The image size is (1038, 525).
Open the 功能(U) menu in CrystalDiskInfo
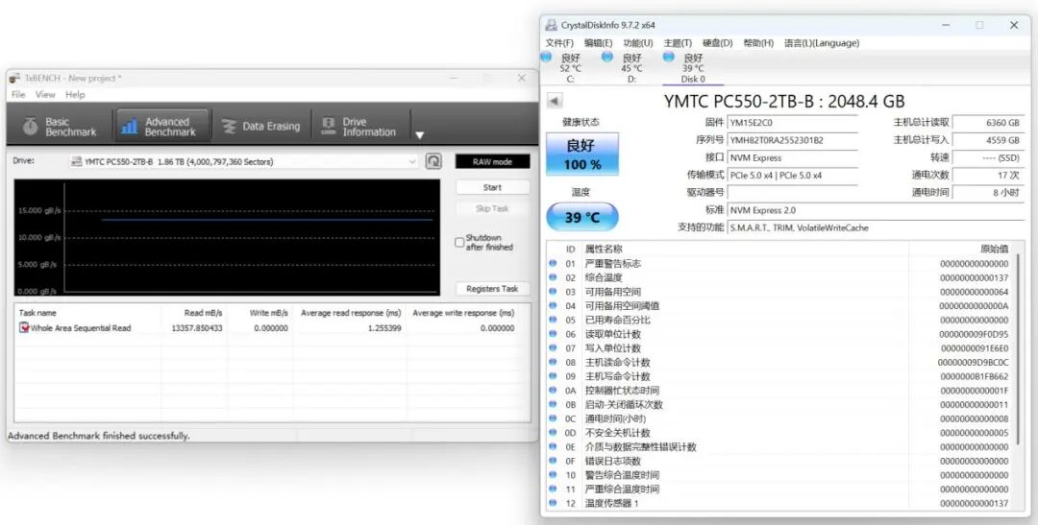[637, 43]
